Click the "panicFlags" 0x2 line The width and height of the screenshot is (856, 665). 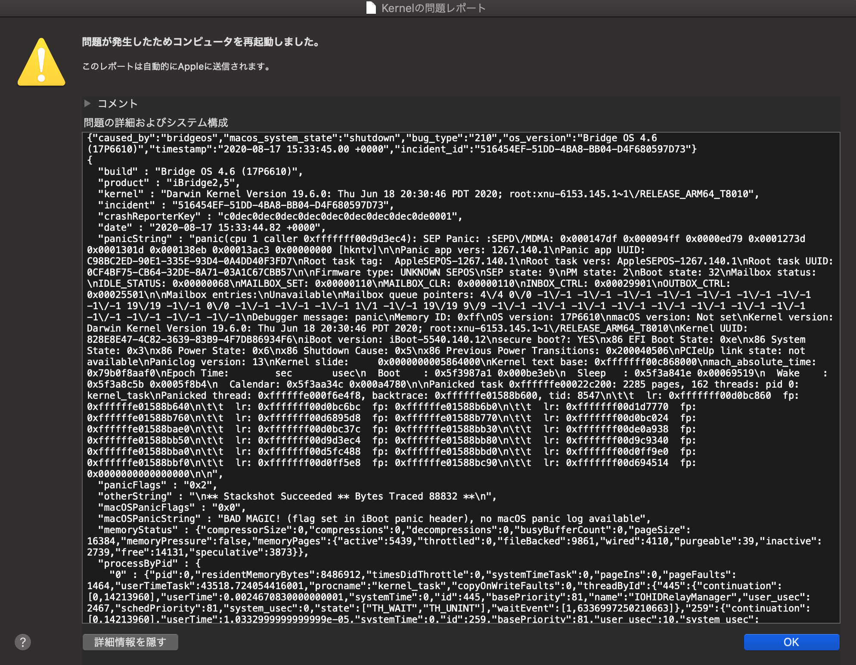tap(157, 485)
